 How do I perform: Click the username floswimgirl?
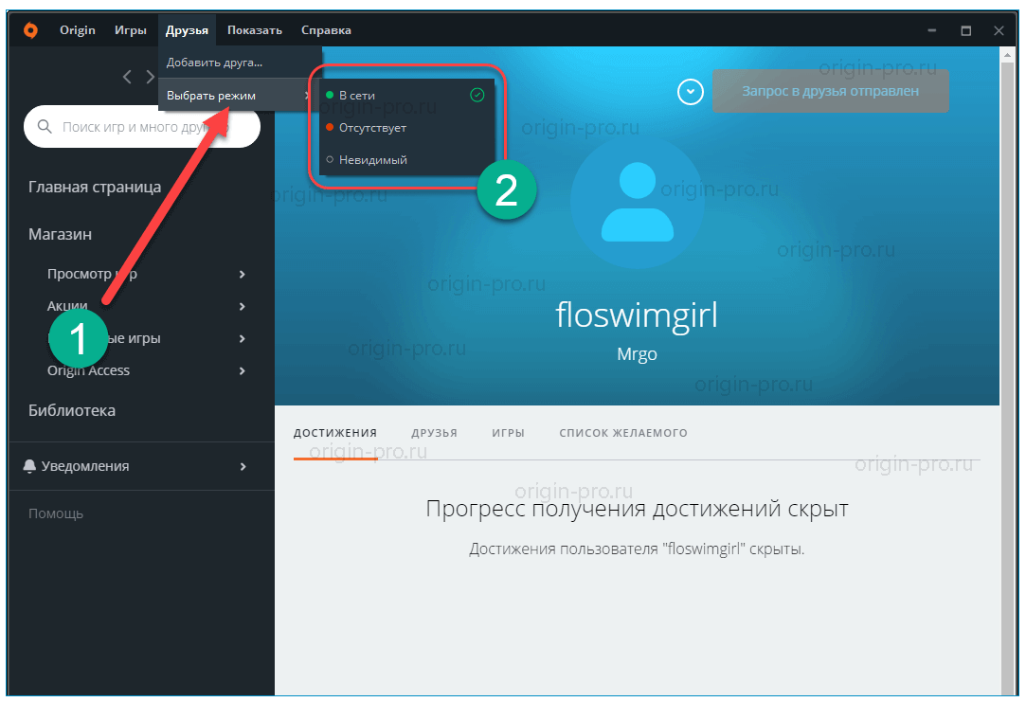(636, 315)
